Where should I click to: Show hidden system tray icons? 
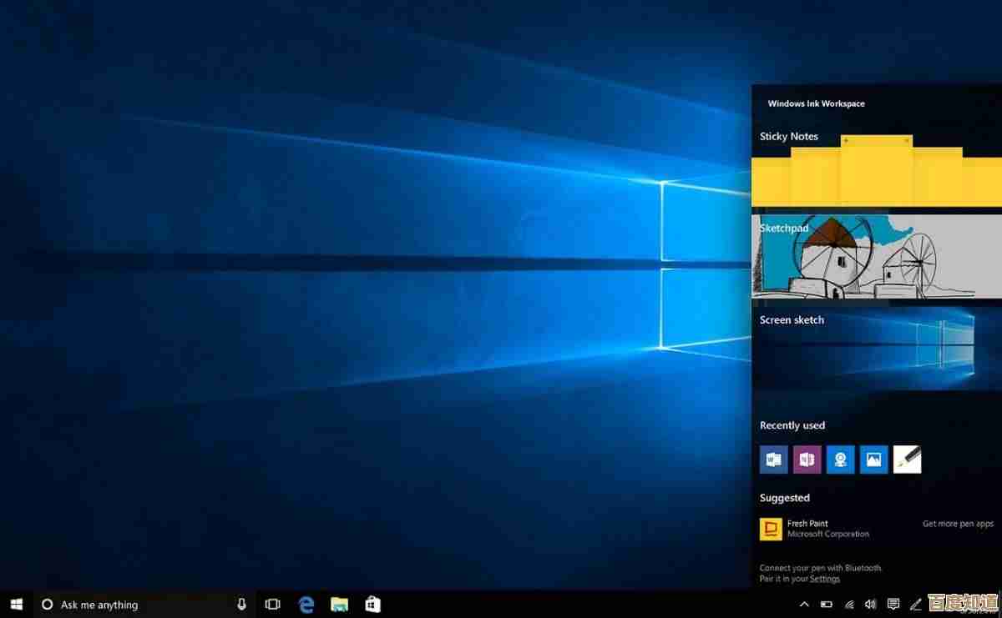[x=804, y=605]
